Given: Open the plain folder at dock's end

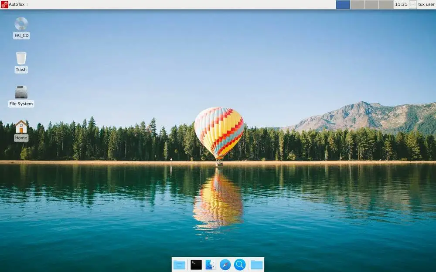Looking at the screenshot, I should point(257,265).
